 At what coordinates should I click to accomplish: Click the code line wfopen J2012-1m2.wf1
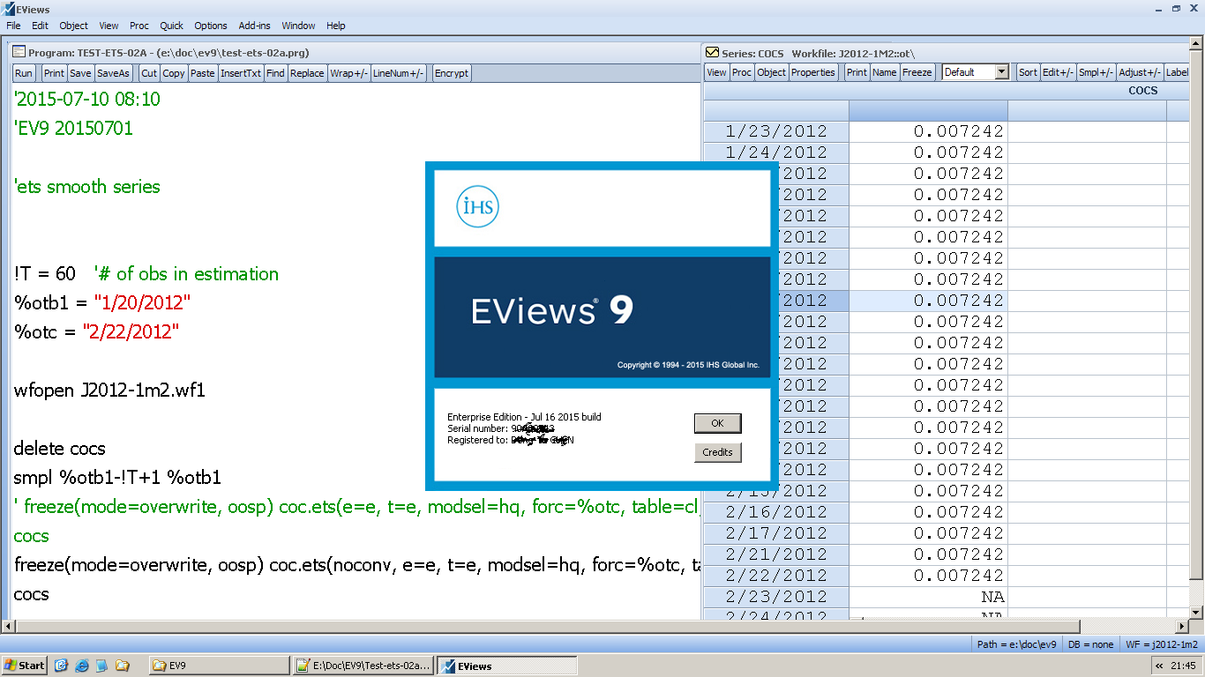point(109,391)
